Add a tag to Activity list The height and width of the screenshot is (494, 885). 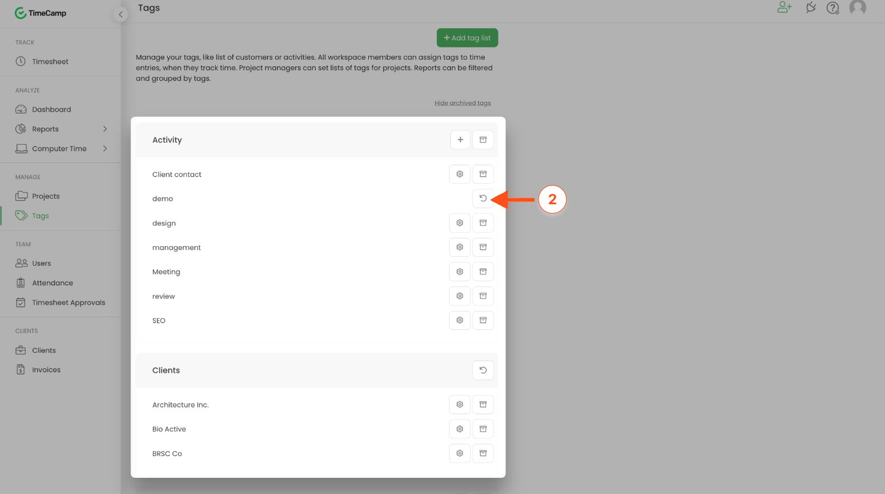[x=460, y=140]
